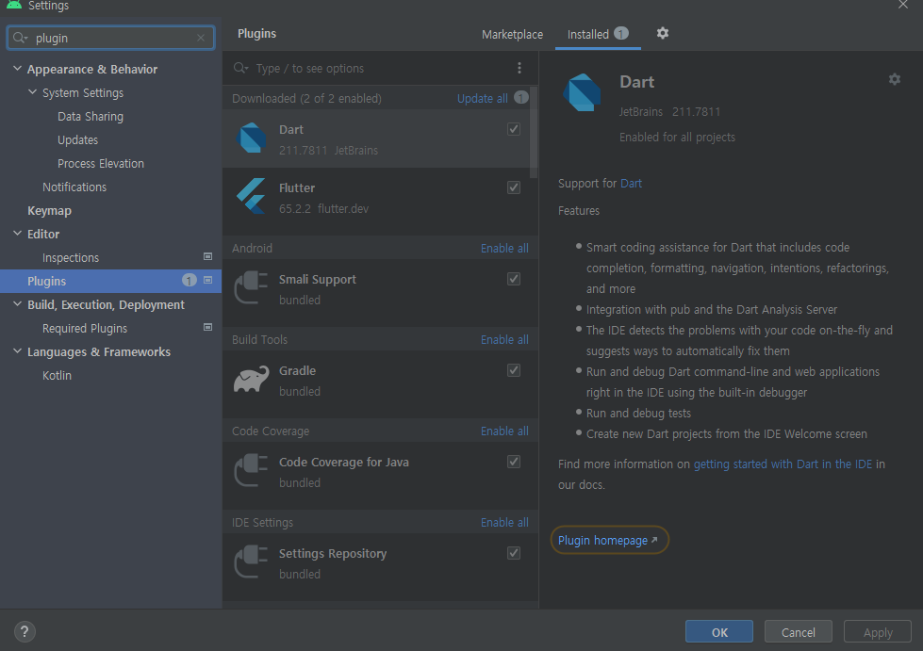Click the project-level icon beside Plugins

coord(207,280)
